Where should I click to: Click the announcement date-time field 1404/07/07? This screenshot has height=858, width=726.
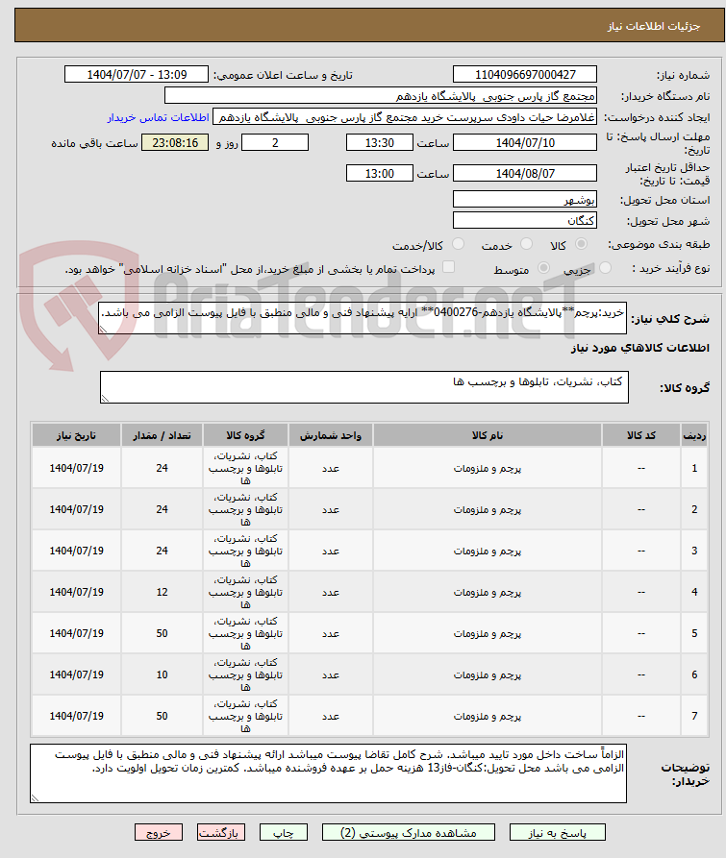[x=137, y=74]
